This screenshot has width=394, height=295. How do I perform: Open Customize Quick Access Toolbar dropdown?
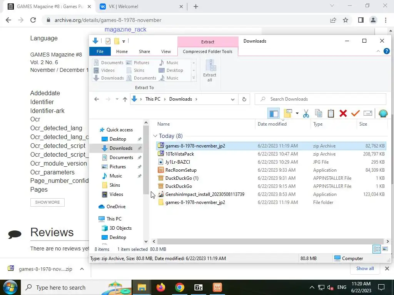pos(124,41)
